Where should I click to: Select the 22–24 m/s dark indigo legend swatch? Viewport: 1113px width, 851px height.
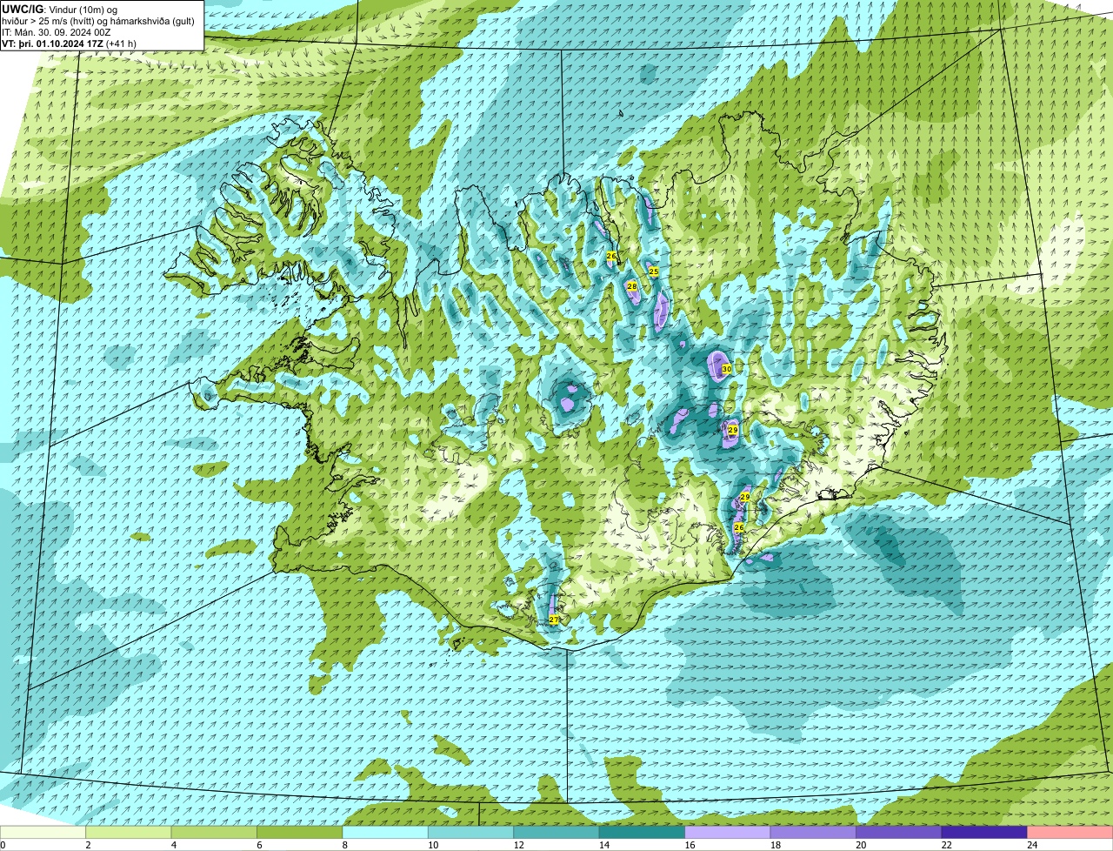coord(985,832)
